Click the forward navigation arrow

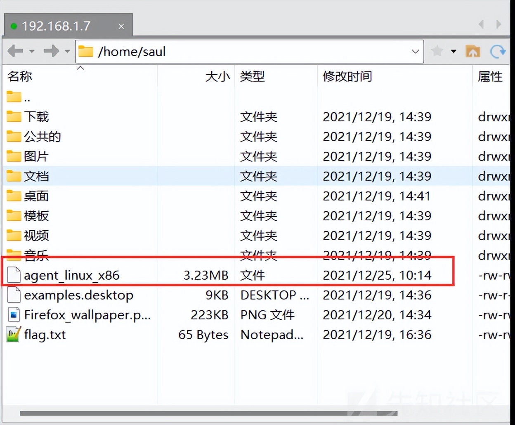pyautogui.click(x=51, y=51)
